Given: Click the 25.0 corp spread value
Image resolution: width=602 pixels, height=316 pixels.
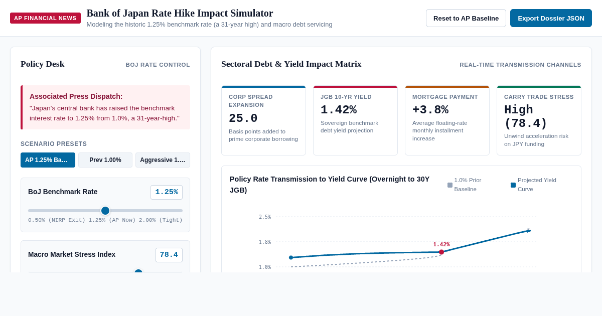Looking at the screenshot, I should click(x=243, y=118).
